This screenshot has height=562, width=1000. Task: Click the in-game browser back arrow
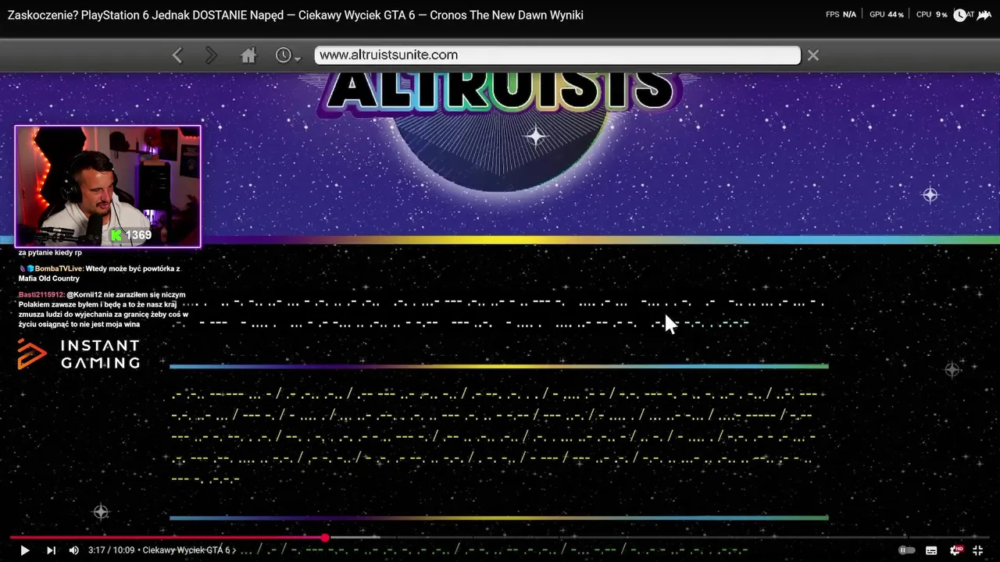[x=177, y=55]
